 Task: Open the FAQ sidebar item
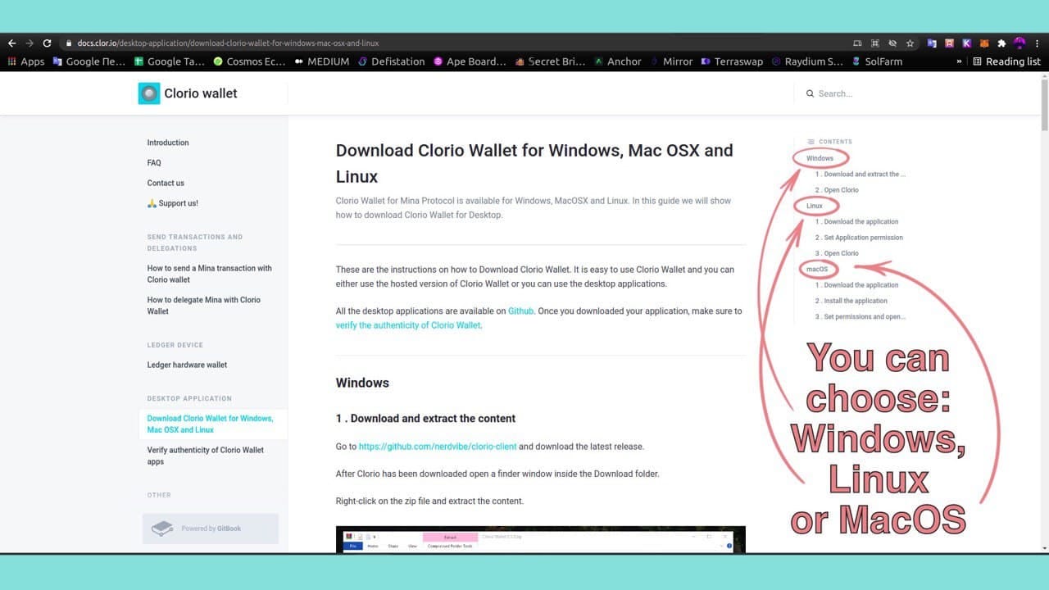(154, 163)
